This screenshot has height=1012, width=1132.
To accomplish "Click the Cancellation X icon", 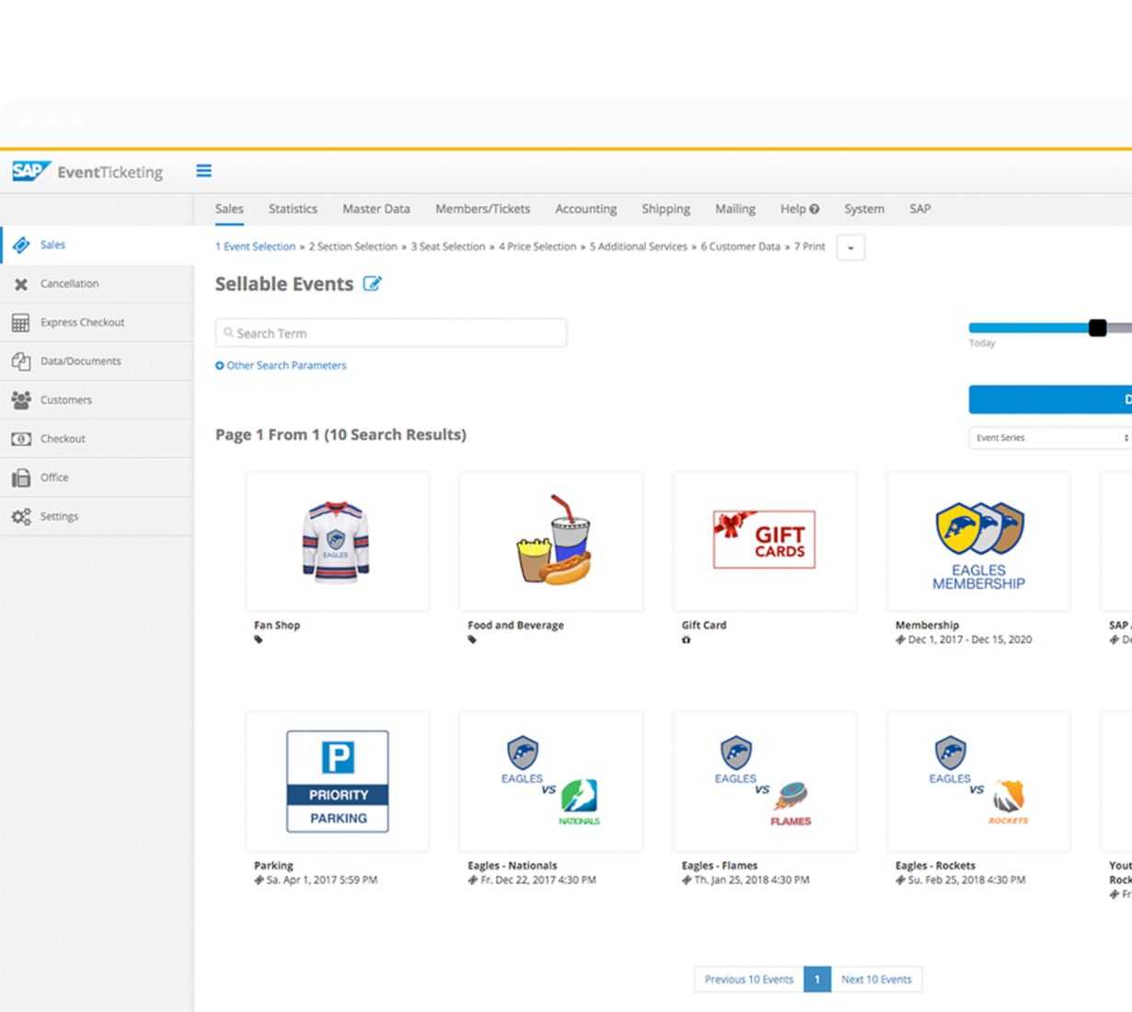I will (21, 284).
